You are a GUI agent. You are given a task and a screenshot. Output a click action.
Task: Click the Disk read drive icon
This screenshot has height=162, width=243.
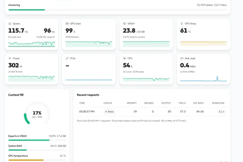pos(182,58)
